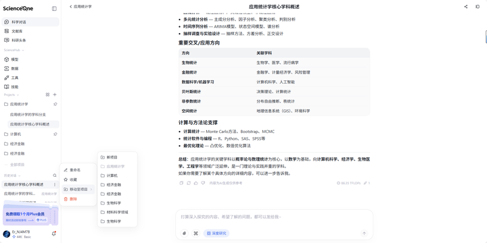Attach a file with the paperclip button

[x=185, y=234]
